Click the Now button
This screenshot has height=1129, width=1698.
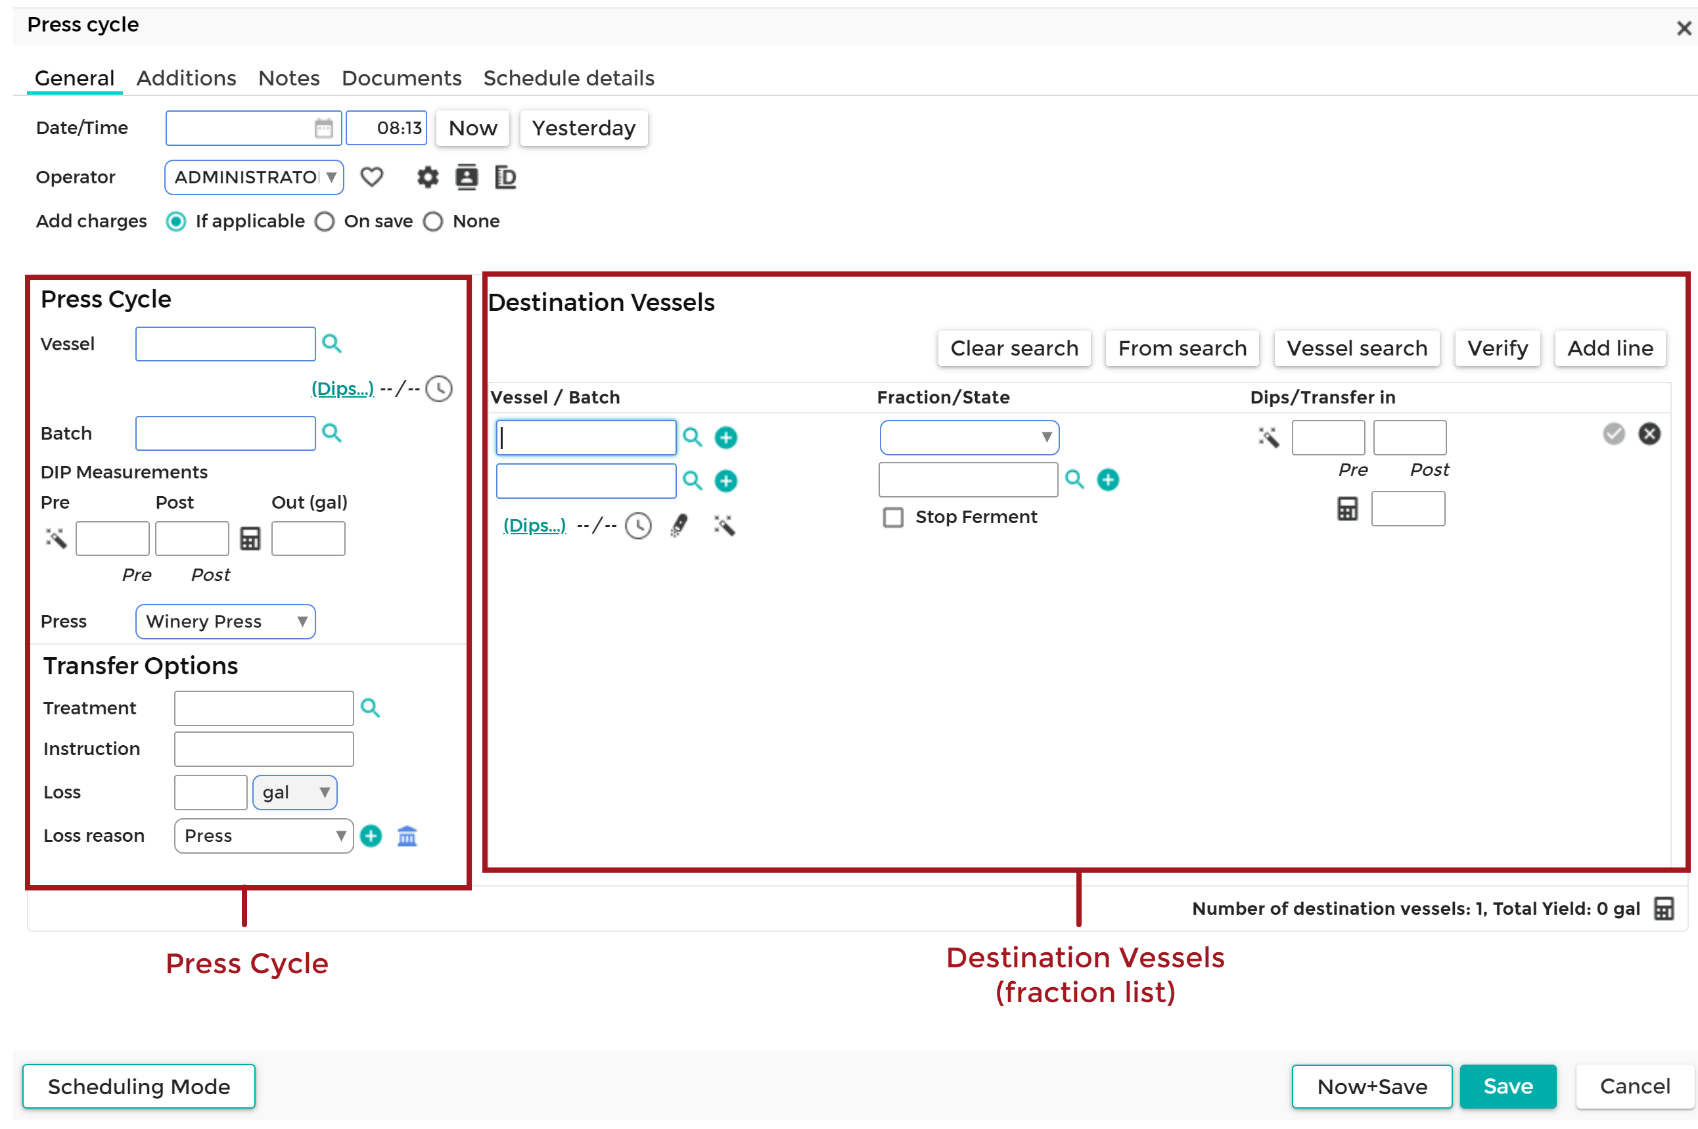click(473, 128)
